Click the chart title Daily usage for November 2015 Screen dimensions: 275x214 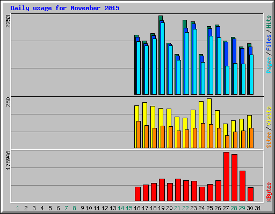(x=65, y=8)
